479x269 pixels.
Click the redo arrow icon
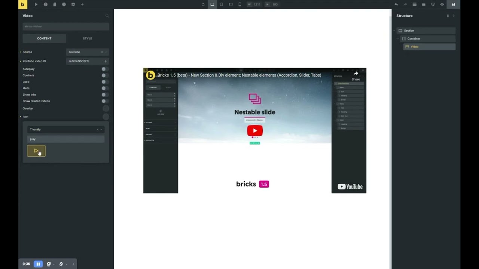pyautogui.click(x=405, y=4)
